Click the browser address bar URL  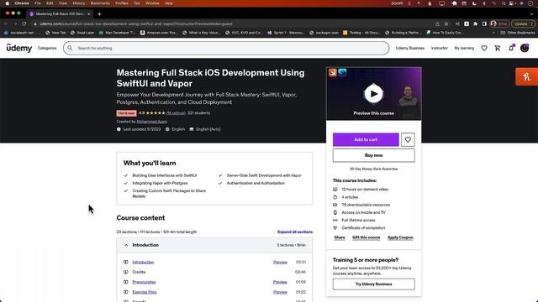click(x=136, y=23)
